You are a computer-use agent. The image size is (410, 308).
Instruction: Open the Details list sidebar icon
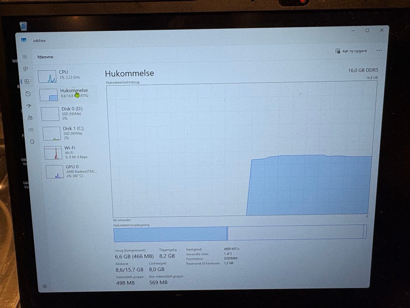[31, 130]
